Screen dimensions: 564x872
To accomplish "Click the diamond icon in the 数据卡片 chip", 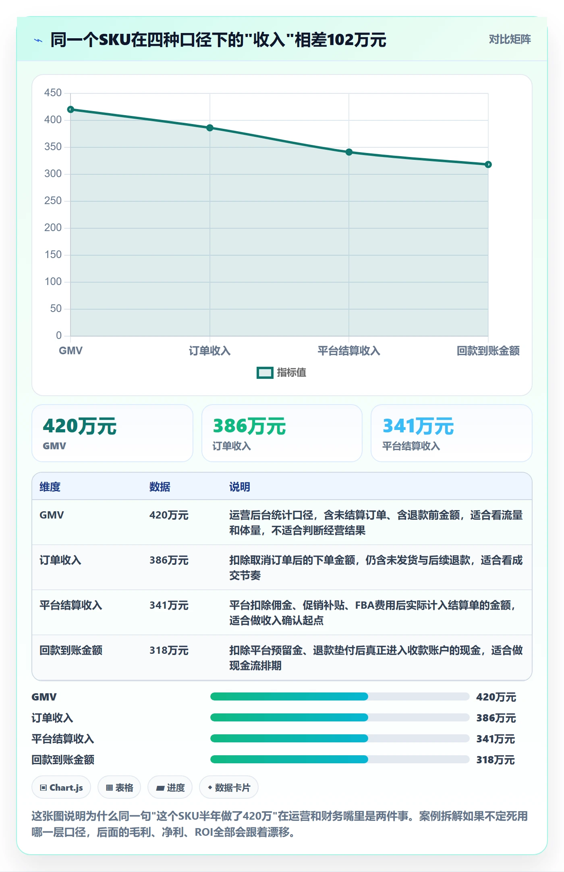I will coord(210,787).
